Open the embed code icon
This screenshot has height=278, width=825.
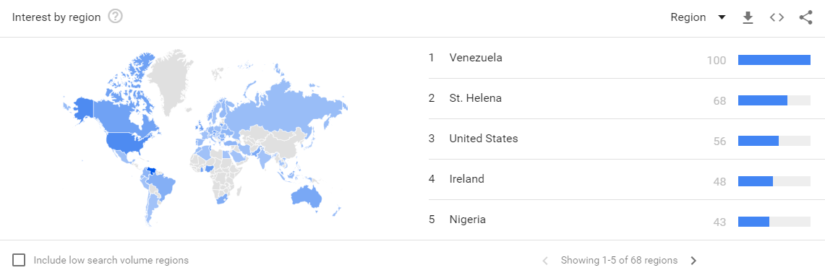click(777, 17)
